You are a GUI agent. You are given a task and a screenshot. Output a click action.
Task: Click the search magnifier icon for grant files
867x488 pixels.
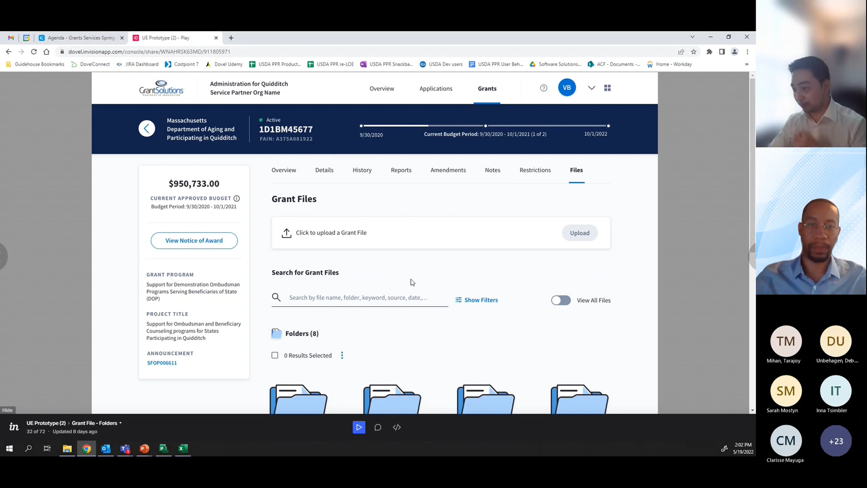coord(276,297)
